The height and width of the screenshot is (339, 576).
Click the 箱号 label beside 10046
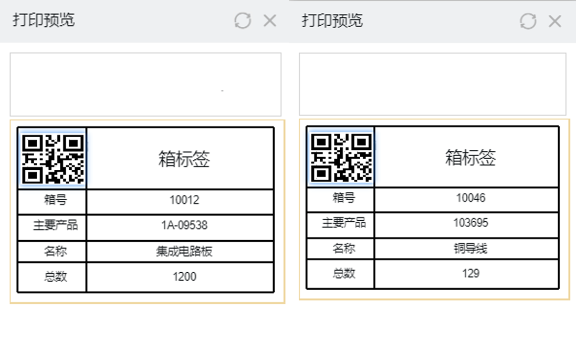tap(344, 198)
